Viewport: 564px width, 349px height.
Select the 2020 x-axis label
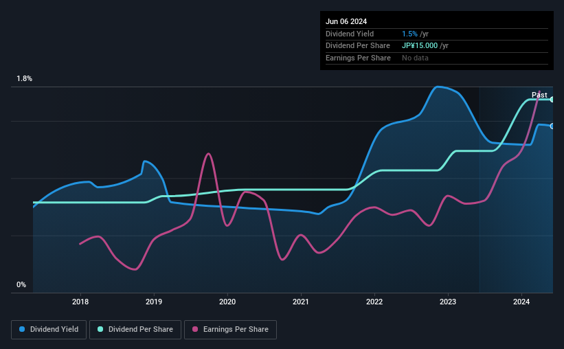point(227,302)
